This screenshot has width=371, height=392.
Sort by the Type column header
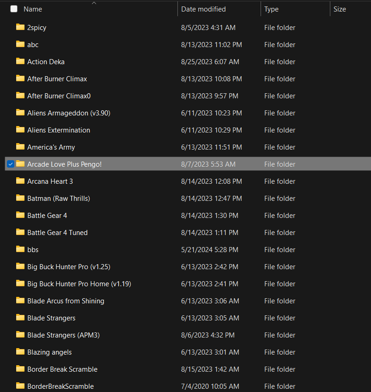click(271, 9)
